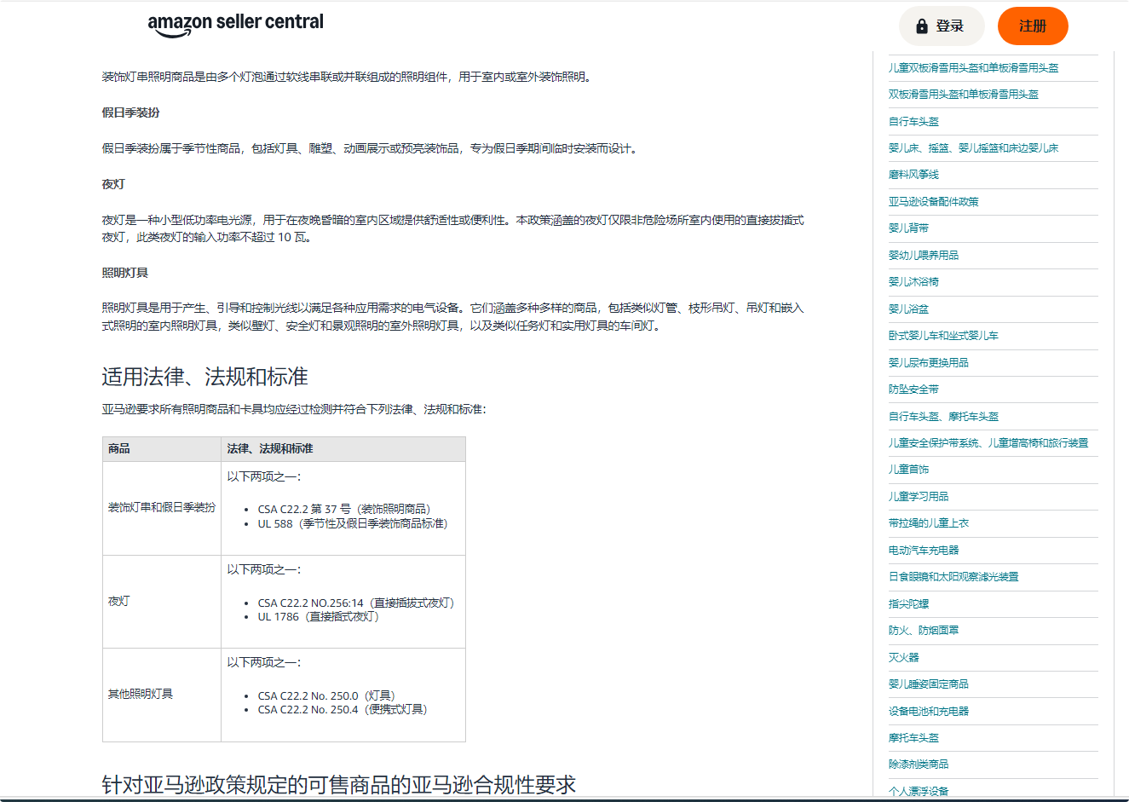
Task: Click the Amazon Seller Central logo
Action: (x=235, y=24)
